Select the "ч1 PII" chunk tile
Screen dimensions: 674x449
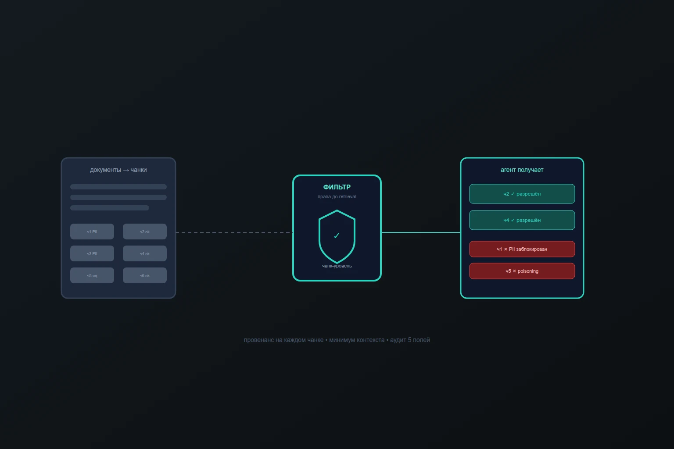[x=92, y=232]
